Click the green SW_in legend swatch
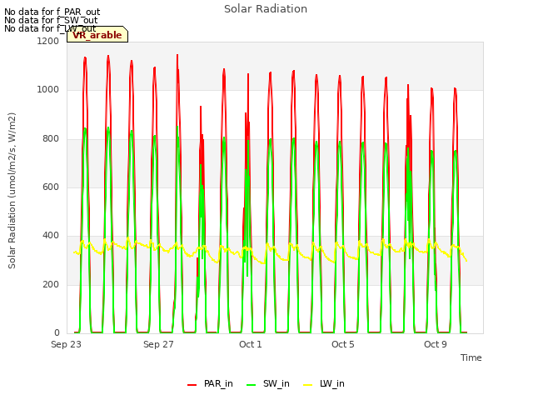The height and width of the screenshot is (400, 533). pos(251,385)
